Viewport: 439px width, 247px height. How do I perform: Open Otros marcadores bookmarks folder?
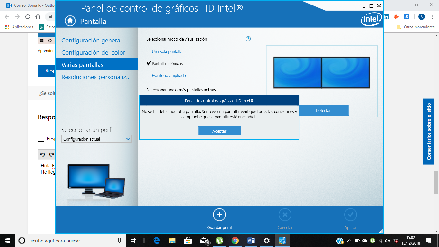(416, 27)
